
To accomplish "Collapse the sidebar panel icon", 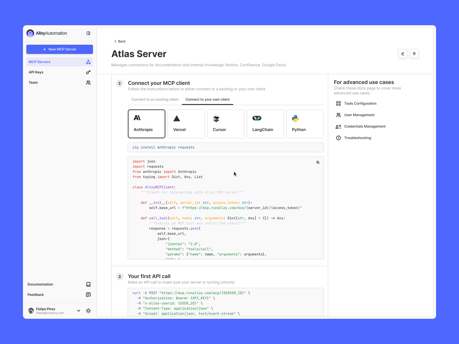I will pyautogui.click(x=88, y=33).
